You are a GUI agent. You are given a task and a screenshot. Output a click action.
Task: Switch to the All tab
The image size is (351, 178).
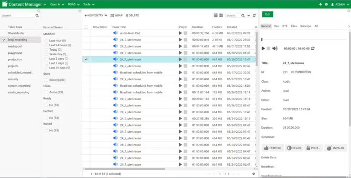316,26
